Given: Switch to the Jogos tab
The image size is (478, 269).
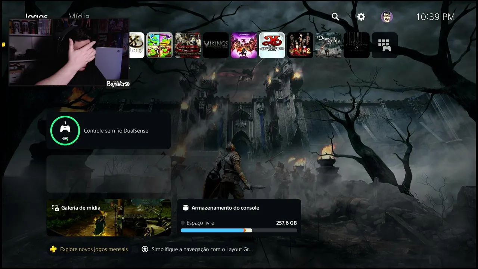Looking at the screenshot, I should click(x=37, y=16).
